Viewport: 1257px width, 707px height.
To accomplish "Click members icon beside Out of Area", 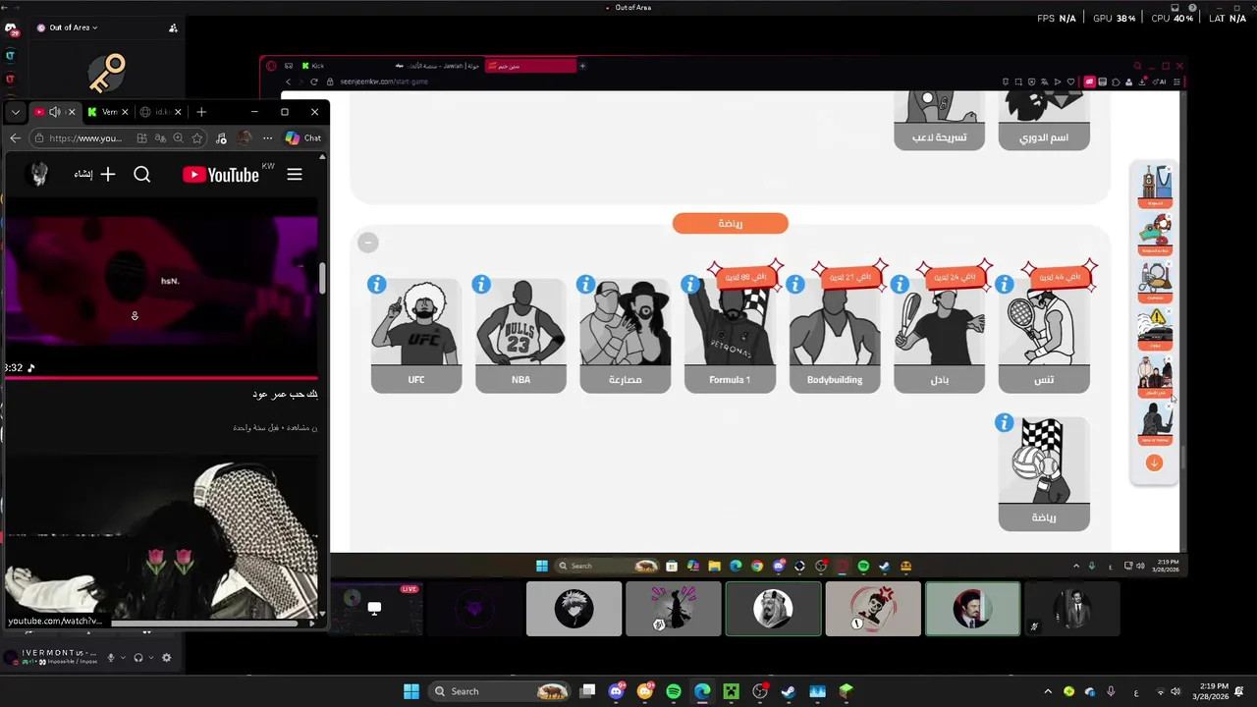I will click(x=173, y=27).
